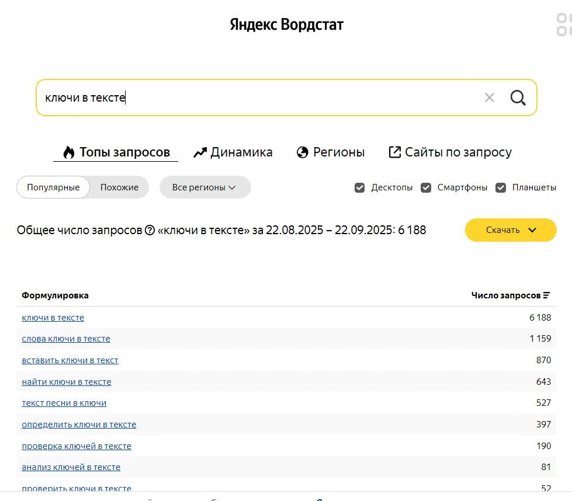Open the анализ ключей в тексте link
Screen dimensions: 572x501
[x=71, y=467]
